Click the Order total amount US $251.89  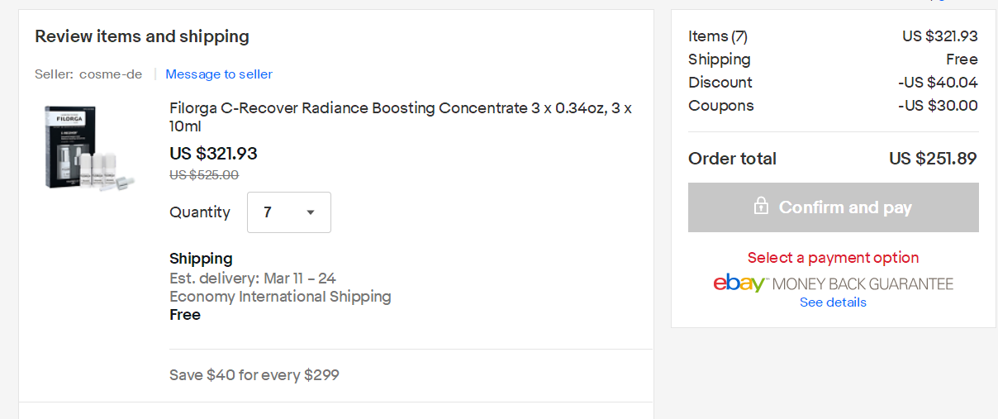(933, 159)
